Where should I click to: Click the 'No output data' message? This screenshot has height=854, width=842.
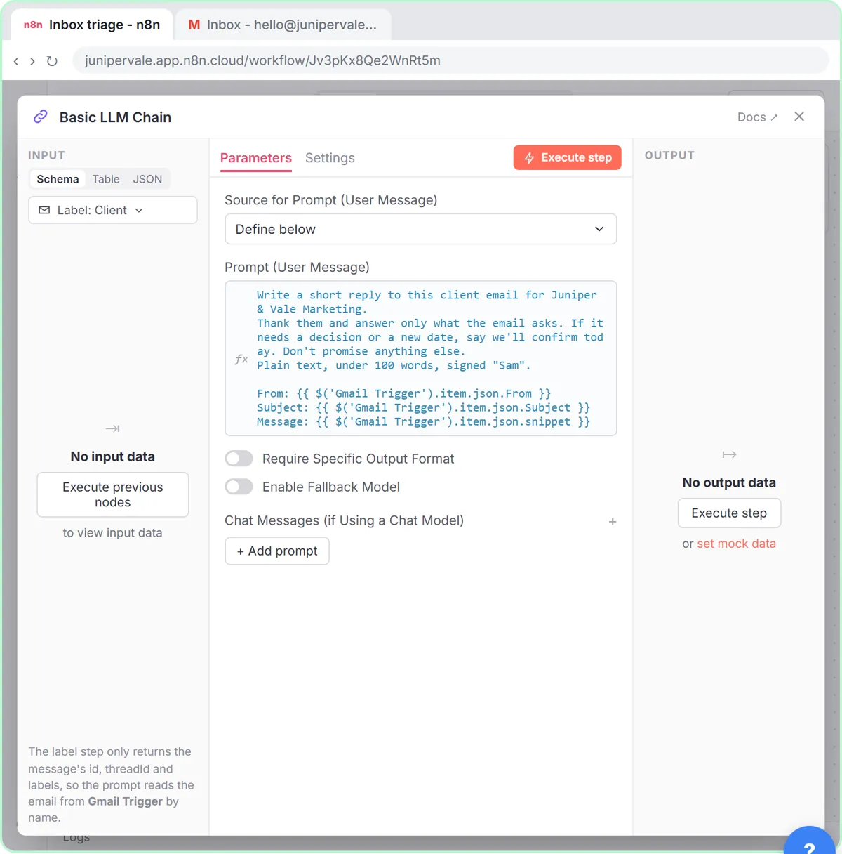(729, 482)
